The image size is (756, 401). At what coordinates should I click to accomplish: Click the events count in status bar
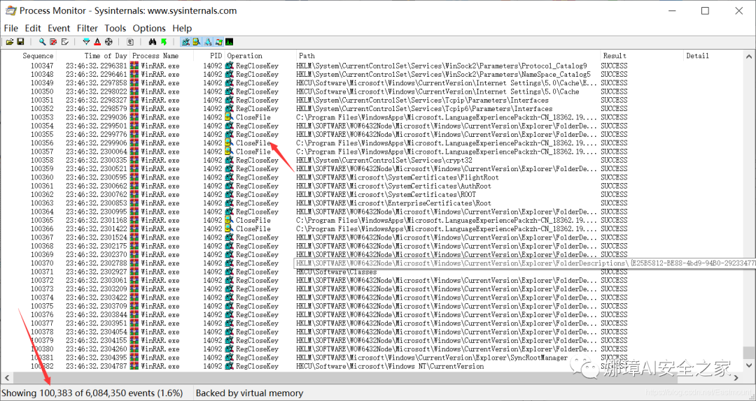92,393
